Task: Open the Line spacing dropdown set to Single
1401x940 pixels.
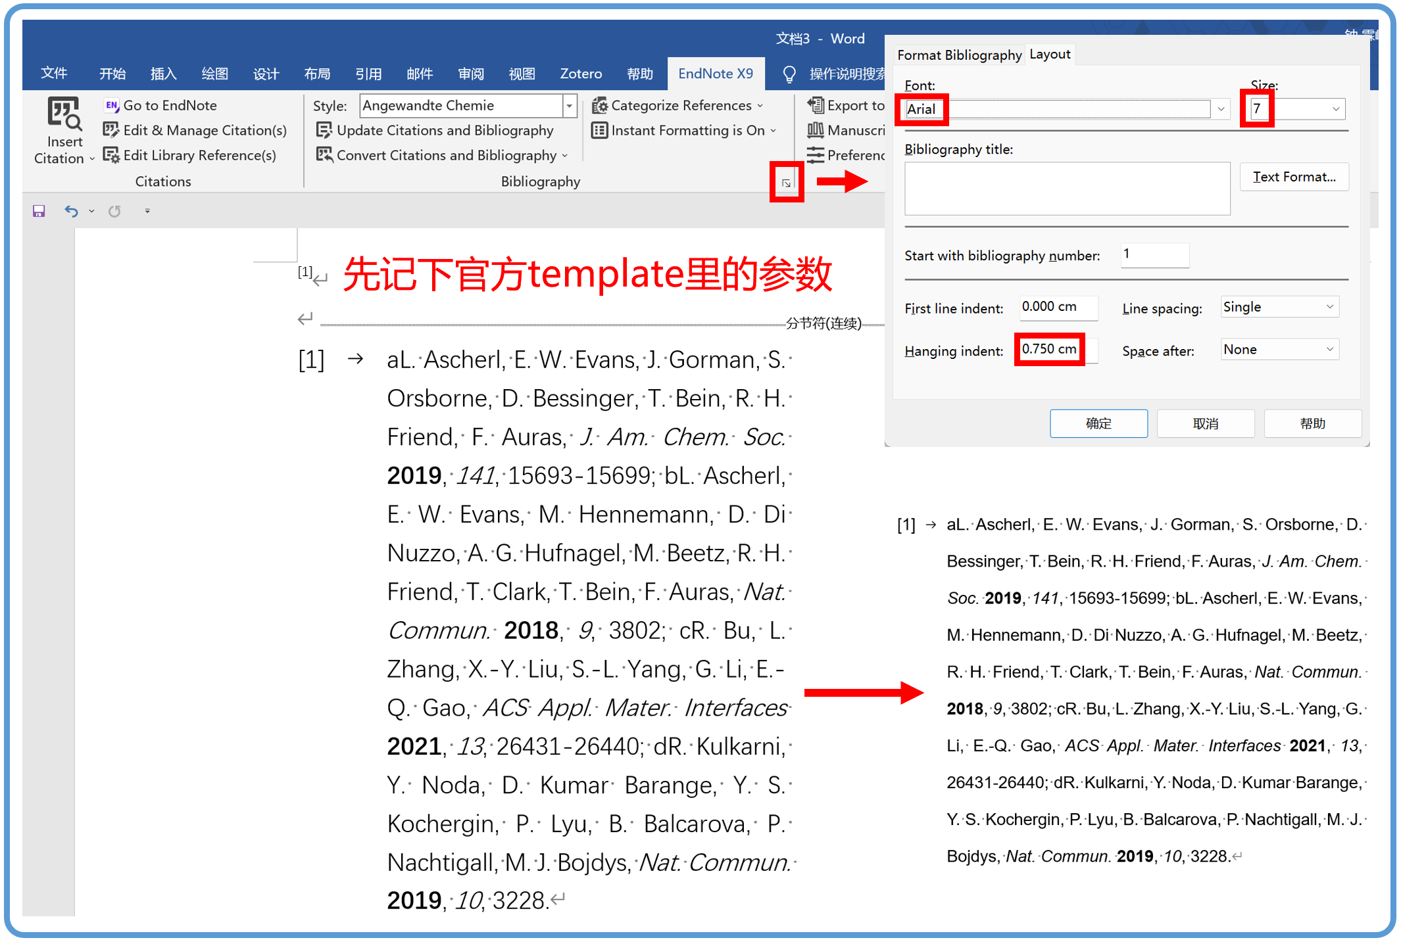Action: 1279,306
